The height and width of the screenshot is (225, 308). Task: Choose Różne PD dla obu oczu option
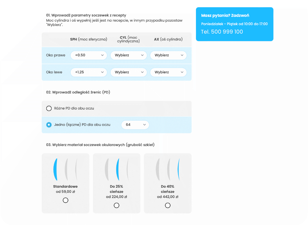pyautogui.click(x=49, y=108)
